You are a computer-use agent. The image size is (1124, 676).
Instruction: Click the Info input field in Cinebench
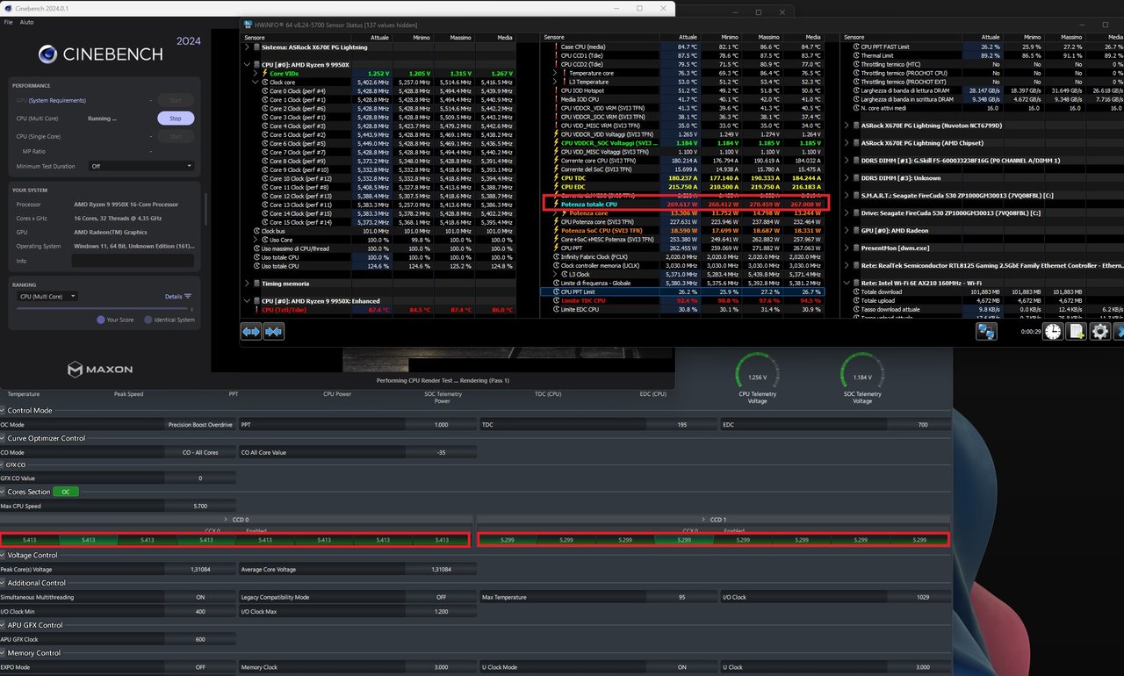133,261
